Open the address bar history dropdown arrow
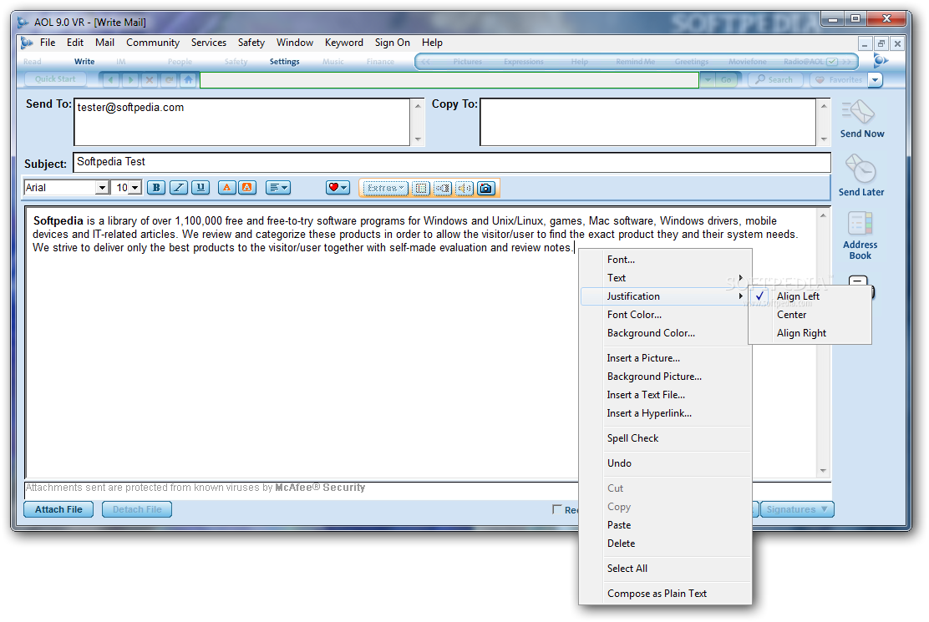This screenshot has width=929, height=622. tap(708, 79)
